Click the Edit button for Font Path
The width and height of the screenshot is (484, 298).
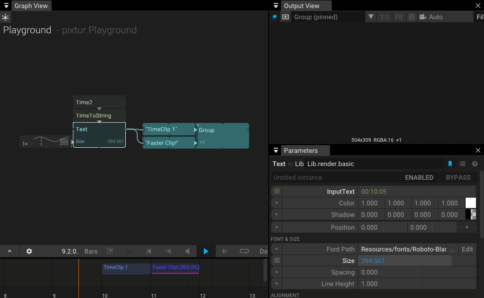click(x=467, y=249)
